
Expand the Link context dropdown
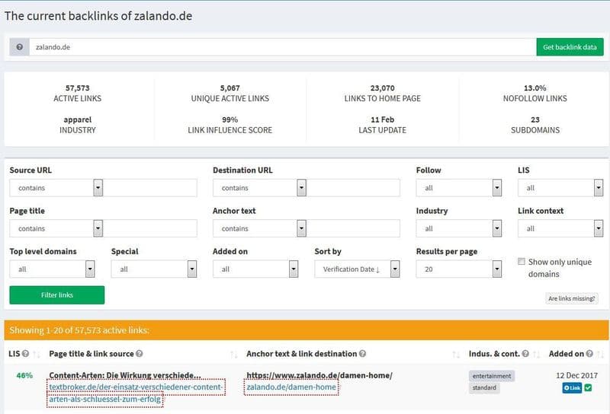pos(560,228)
